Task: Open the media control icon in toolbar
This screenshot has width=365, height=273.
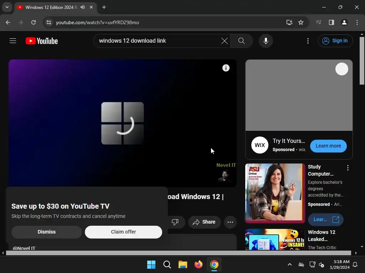Action: [x=319, y=22]
